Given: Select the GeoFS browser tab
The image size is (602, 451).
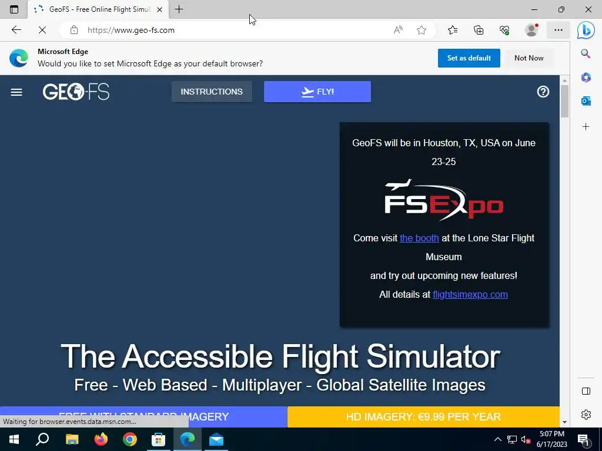Looking at the screenshot, I should pyautogui.click(x=98, y=9).
